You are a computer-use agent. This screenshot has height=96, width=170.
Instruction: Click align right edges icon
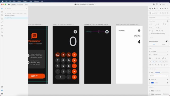tap(165, 8)
